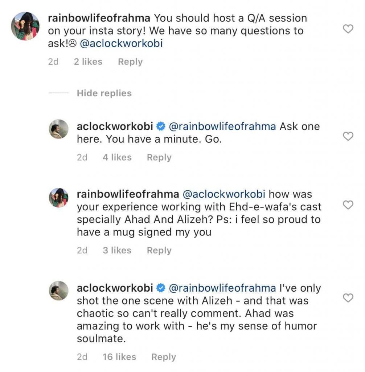This screenshot has height=372, width=365.
Task: Like aclockworkobi's 'Ask one here' reply
Action: 348,136
